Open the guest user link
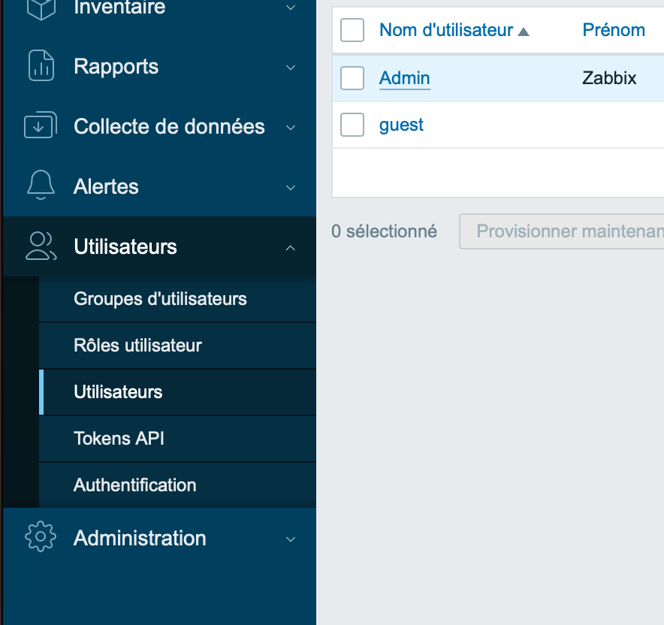This screenshot has width=664, height=625. (401, 125)
